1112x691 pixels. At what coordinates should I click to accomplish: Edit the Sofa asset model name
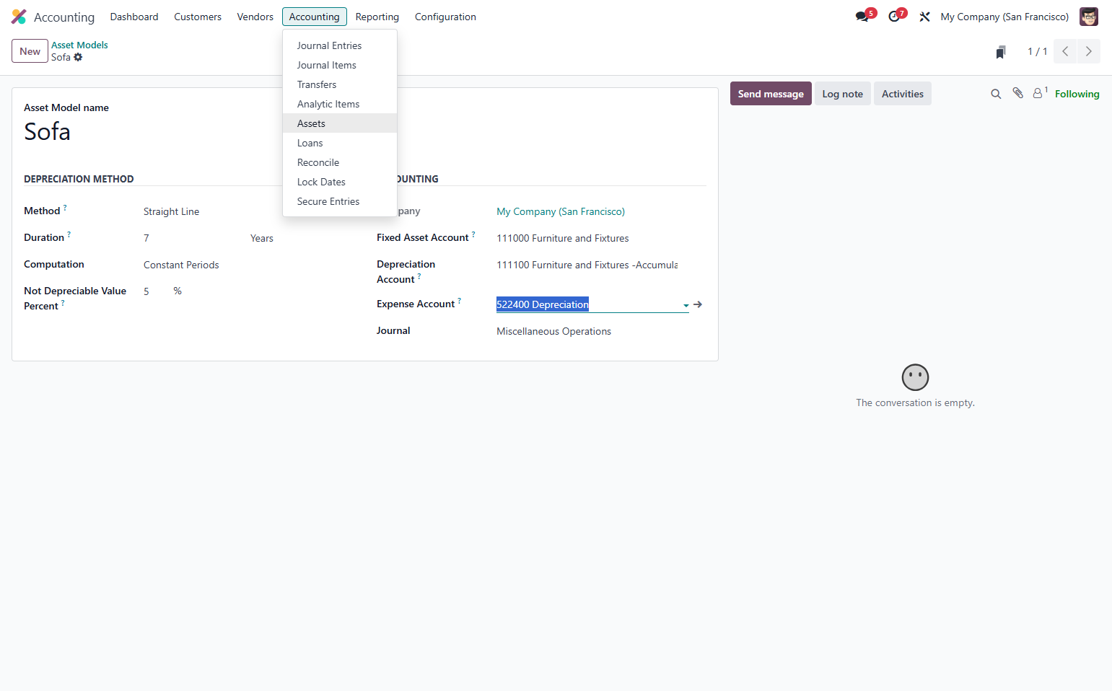[47, 131]
